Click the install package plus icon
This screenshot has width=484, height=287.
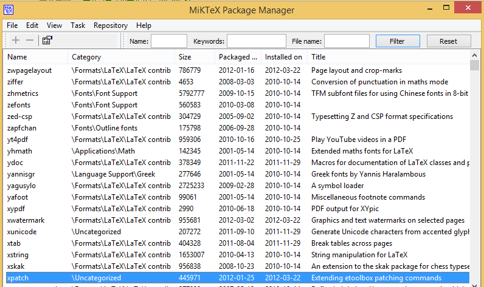pyautogui.click(x=16, y=40)
